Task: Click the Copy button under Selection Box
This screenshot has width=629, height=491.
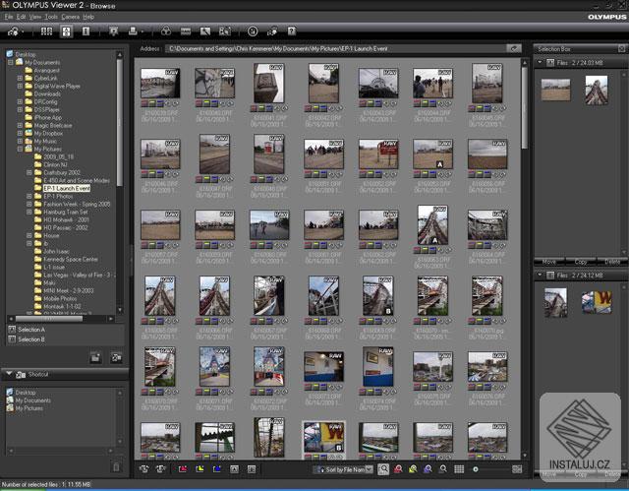Action: coord(582,262)
